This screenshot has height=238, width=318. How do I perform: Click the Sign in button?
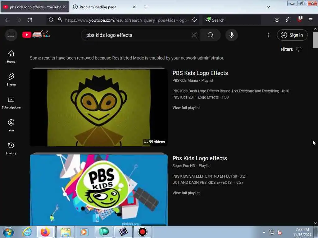292,35
